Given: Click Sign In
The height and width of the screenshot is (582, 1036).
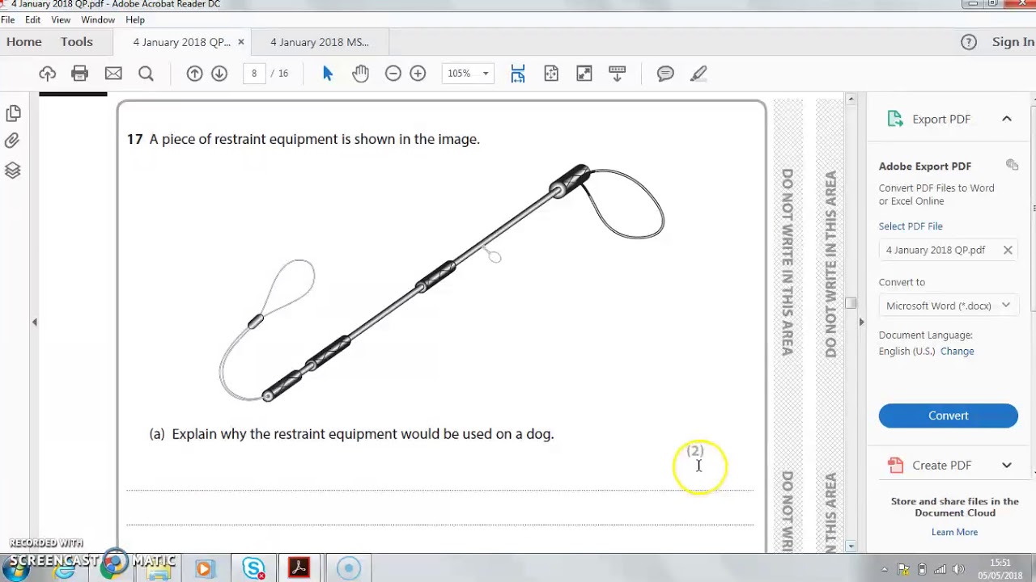Looking at the screenshot, I should 1013,42.
